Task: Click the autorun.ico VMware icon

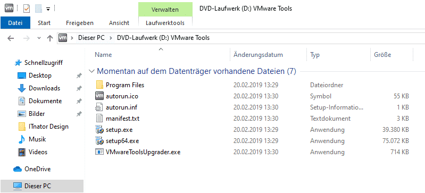Action: [100, 96]
